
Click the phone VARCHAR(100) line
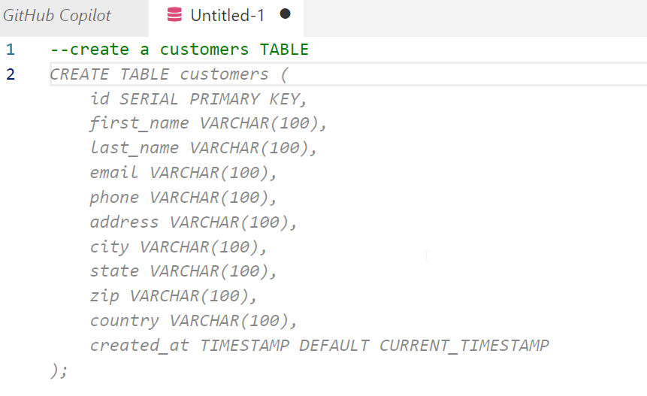click(183, 198)
